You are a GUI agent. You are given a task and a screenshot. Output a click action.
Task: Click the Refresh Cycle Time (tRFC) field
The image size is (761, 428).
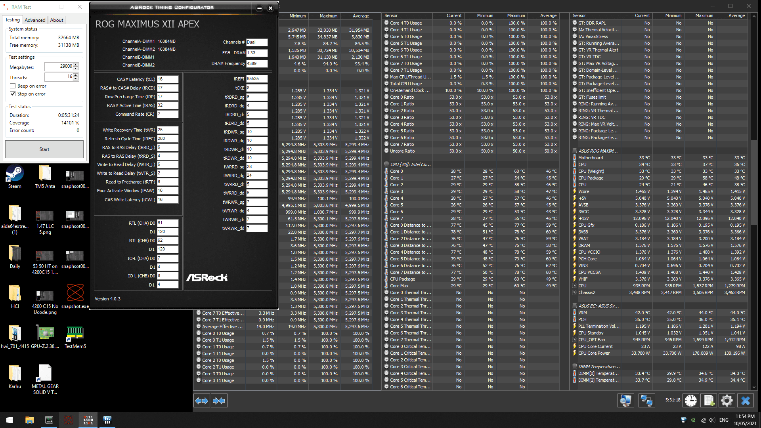point(168,139)
